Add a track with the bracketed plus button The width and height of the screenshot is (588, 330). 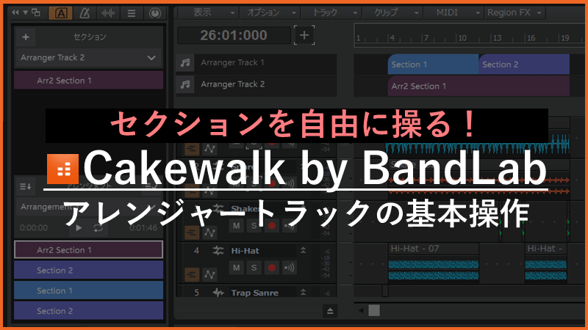pyautogui.click(x=304, y=35)
